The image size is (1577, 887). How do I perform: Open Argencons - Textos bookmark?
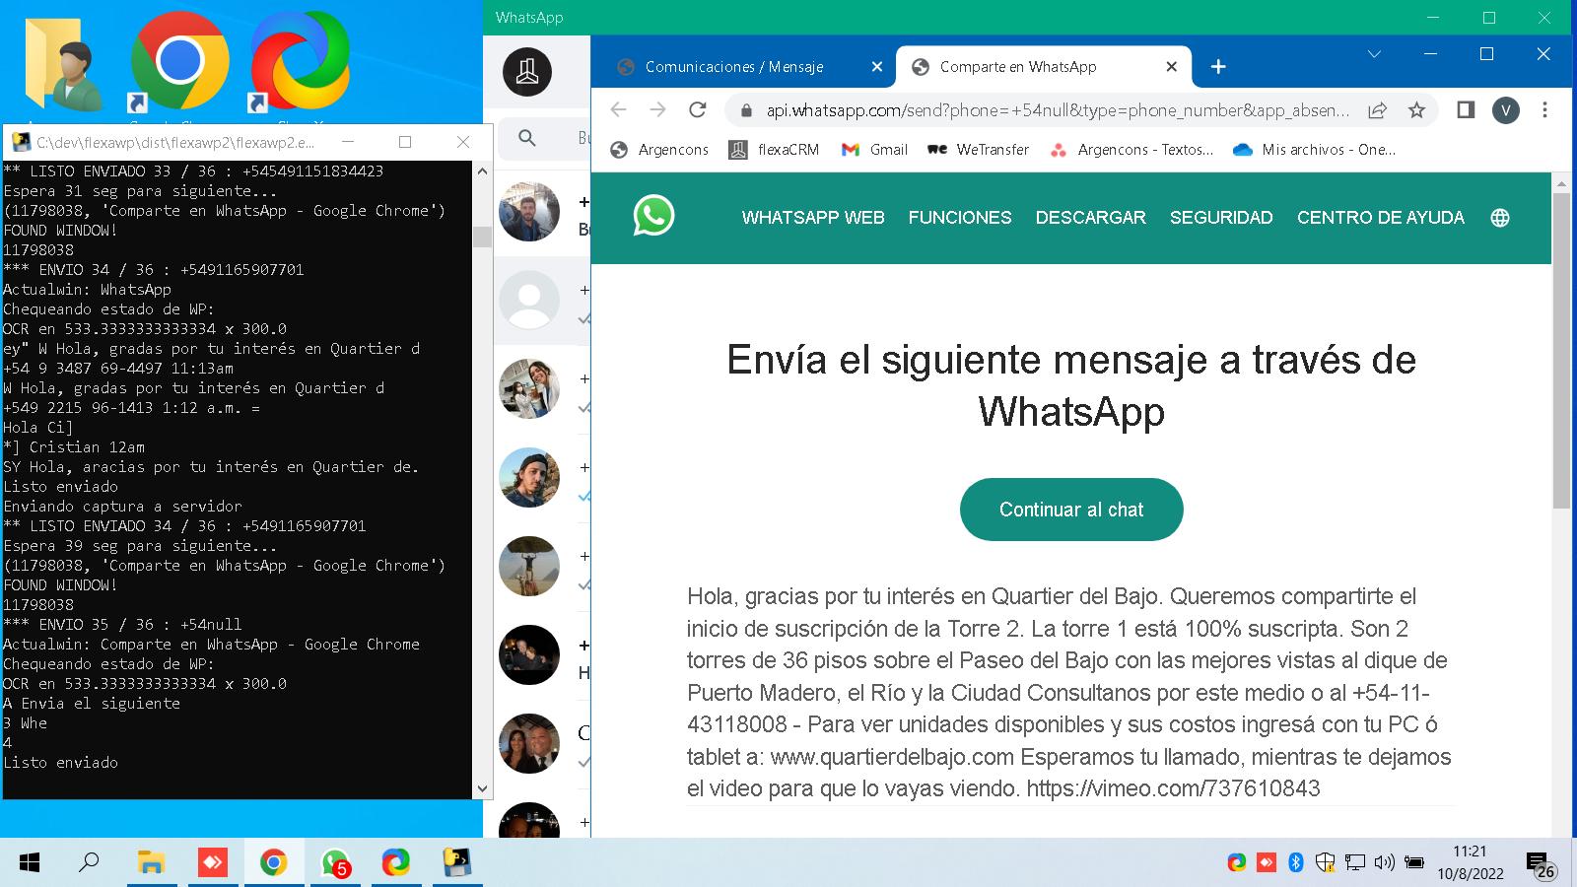tap(1131, 150)
